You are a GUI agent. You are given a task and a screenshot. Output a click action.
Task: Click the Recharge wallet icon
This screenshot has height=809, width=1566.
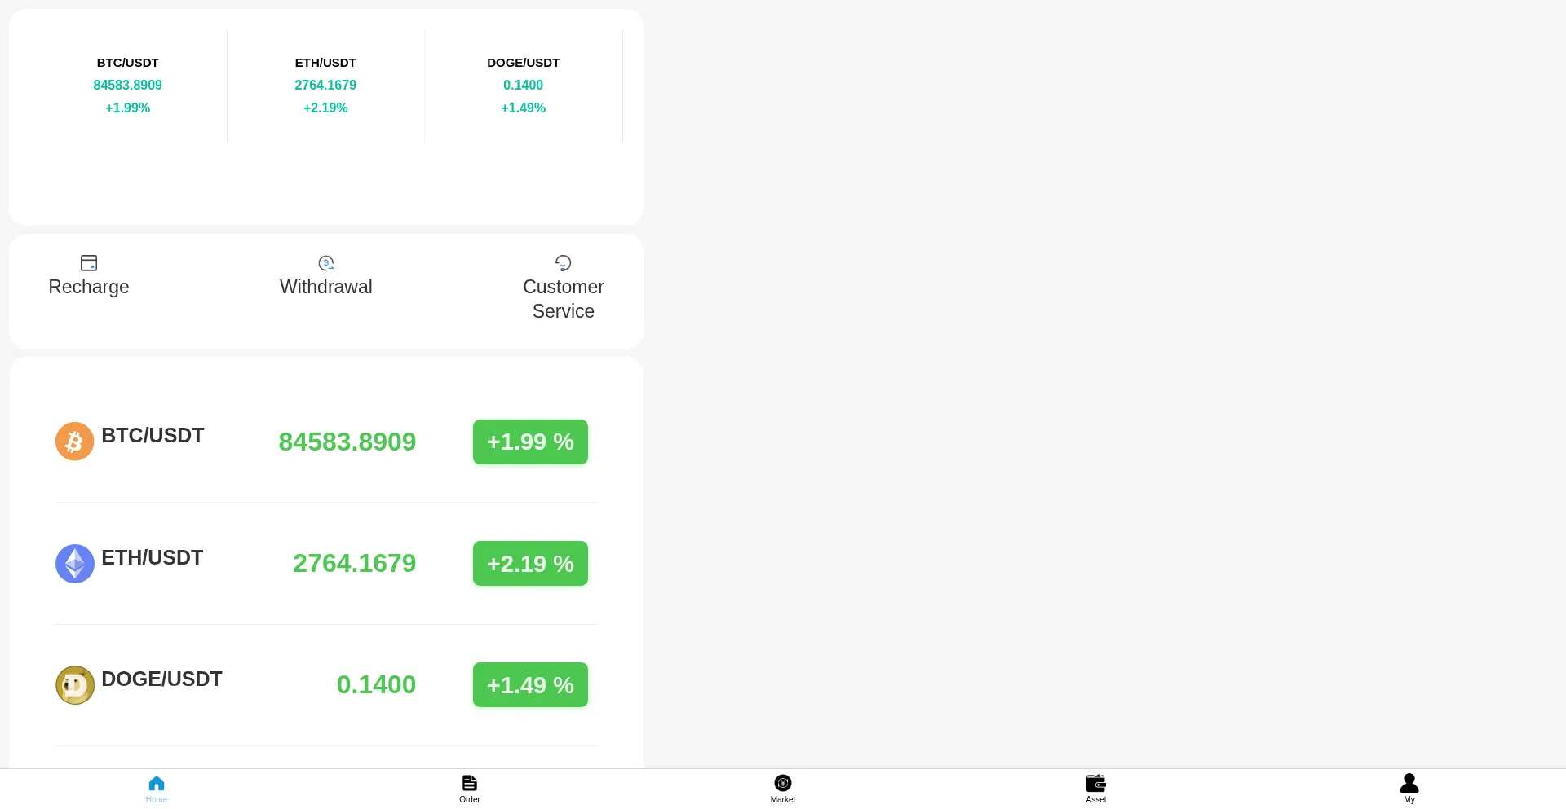(x=89, y=262)
